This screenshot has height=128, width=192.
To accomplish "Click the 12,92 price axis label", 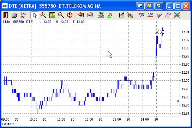I will click(x=186, y=81).
